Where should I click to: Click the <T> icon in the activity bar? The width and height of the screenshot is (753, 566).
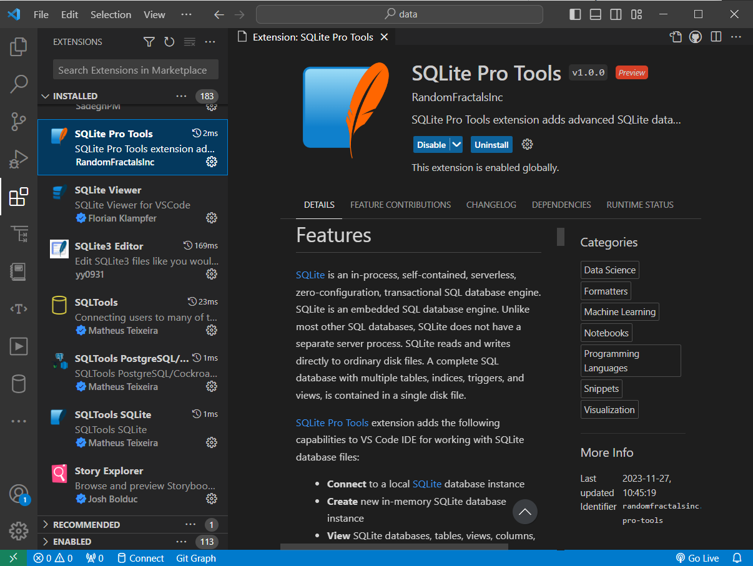tap(19, 309)
